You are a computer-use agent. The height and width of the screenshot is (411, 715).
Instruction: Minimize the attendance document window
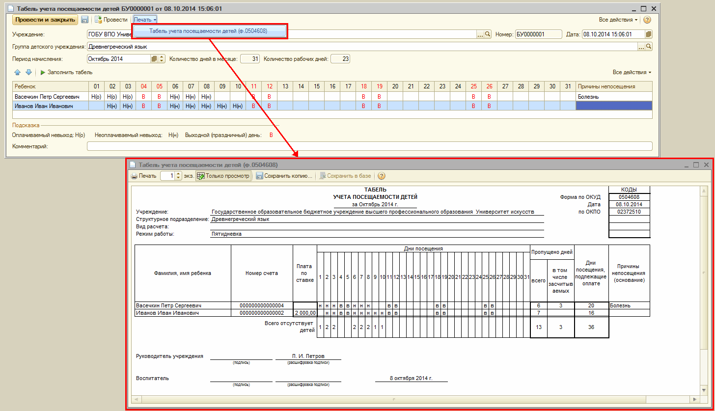coord(633,8)
